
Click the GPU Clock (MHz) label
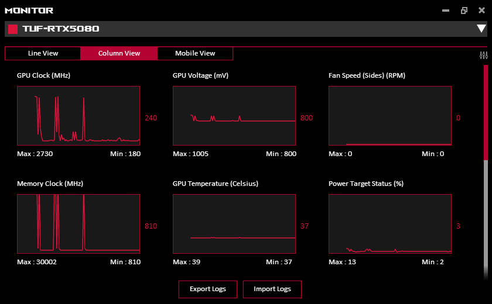(x=43, y=75)
